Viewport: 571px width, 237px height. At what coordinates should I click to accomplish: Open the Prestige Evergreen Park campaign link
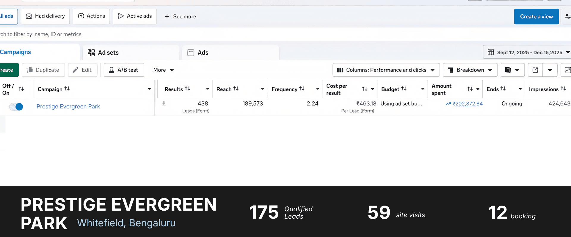(x=68, y=107)
